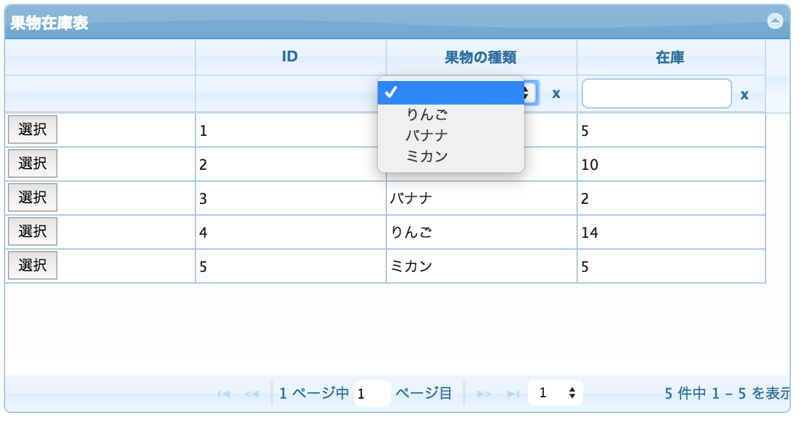Go to the next page
This screenshot has width=804, height=430.
click(484, 393)
